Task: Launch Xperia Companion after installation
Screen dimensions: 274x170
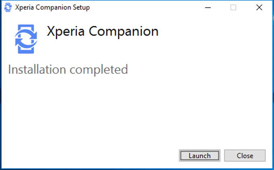Action: (x=199, y=155)
